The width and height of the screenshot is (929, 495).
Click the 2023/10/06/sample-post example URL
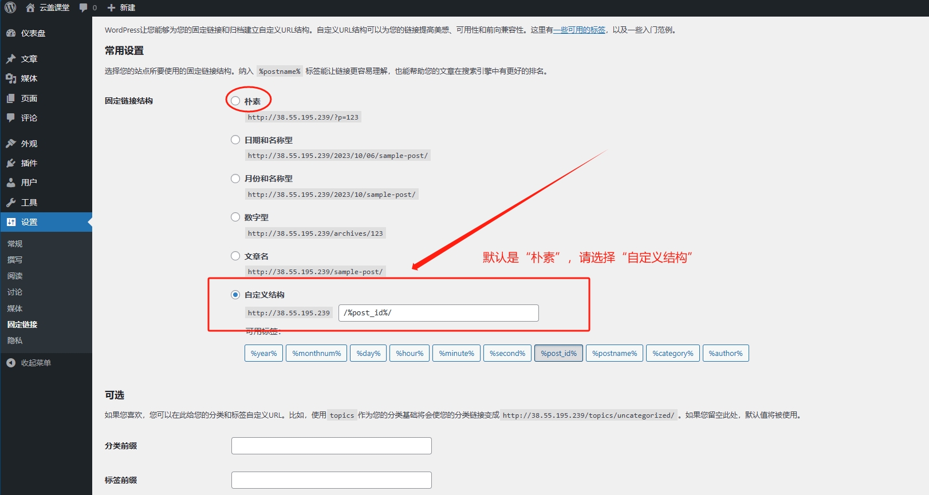(338, 156)
